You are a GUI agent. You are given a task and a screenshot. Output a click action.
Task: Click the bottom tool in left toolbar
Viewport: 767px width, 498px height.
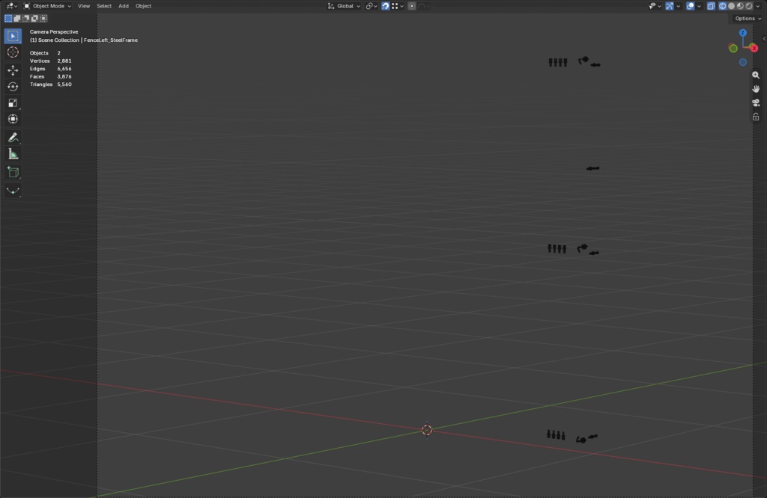(13, 191)
